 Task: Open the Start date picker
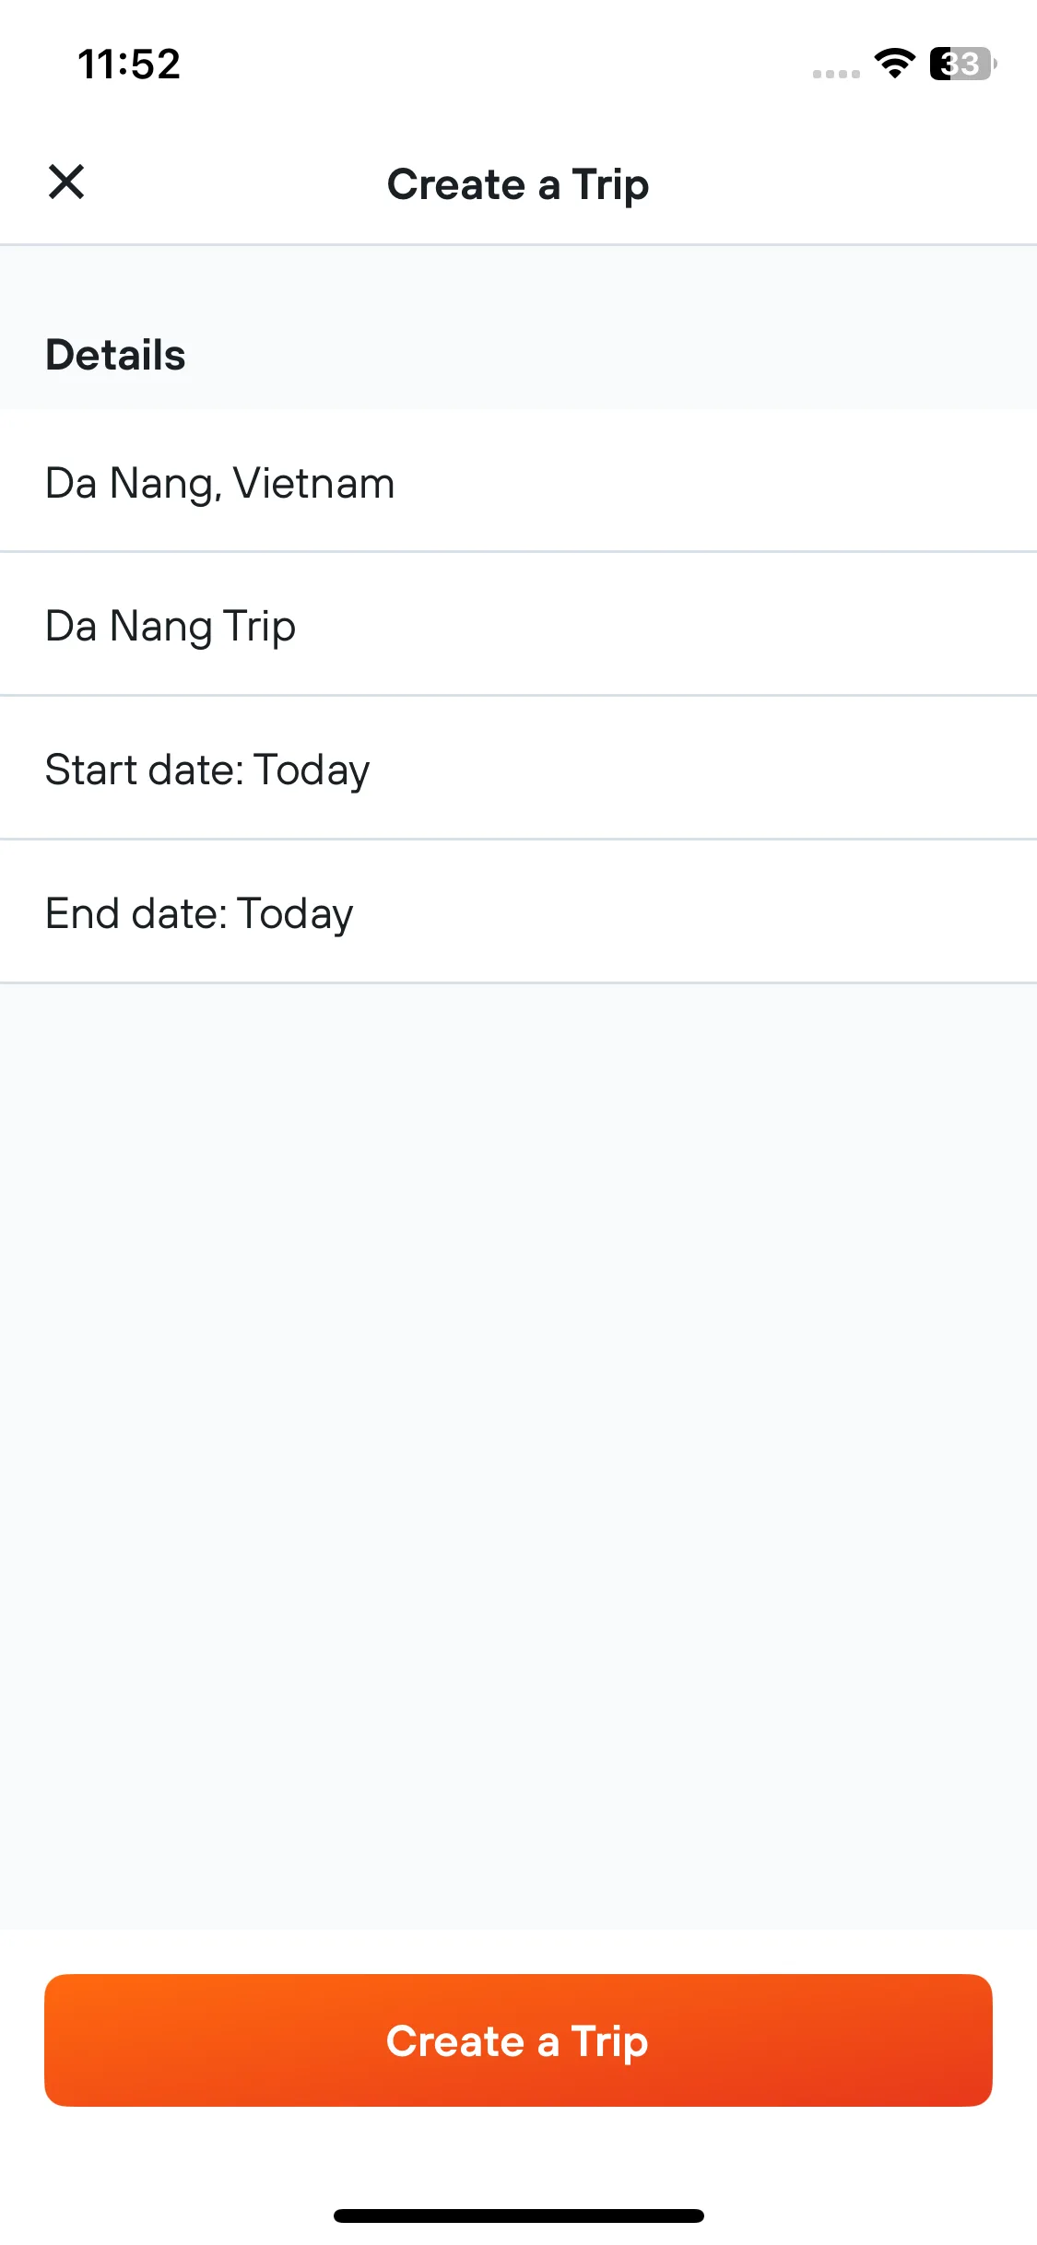[518, 769]
